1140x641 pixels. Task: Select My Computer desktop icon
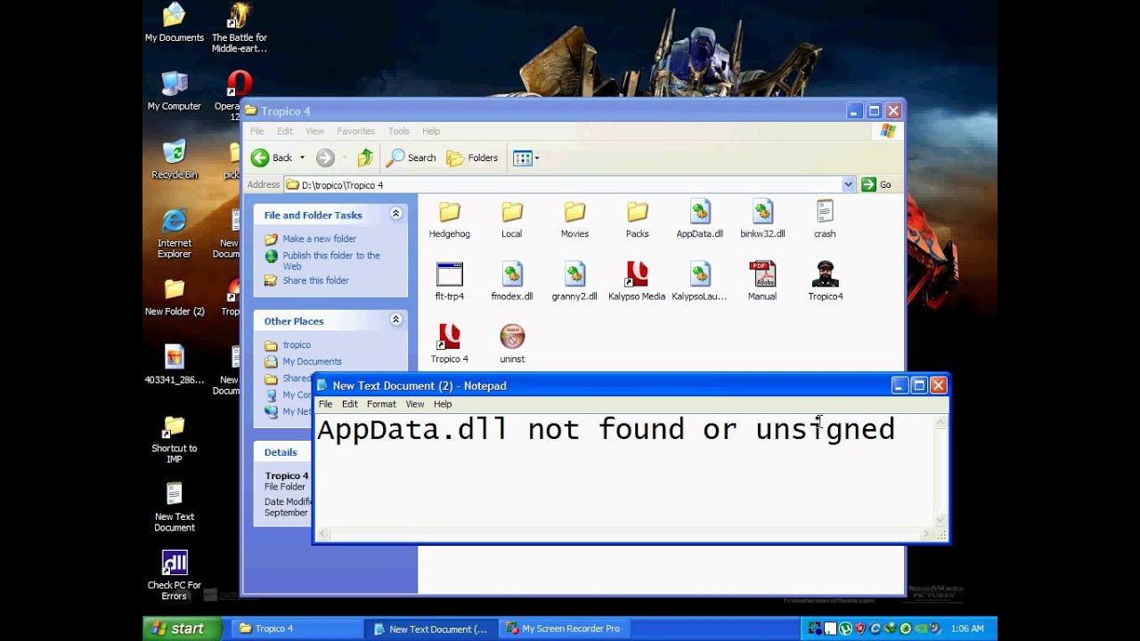pos(175,91)
